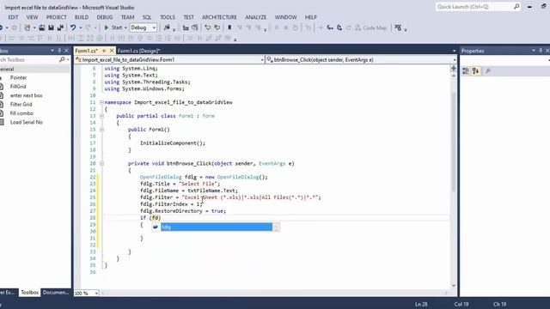Open the SQL menu
550x309 pixels.
coord(147,17)
